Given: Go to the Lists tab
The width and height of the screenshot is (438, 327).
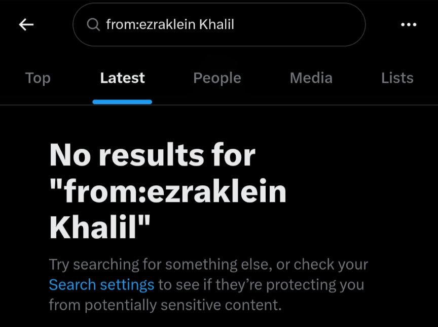Looking at the screenshot, I should tap(397, 78).
